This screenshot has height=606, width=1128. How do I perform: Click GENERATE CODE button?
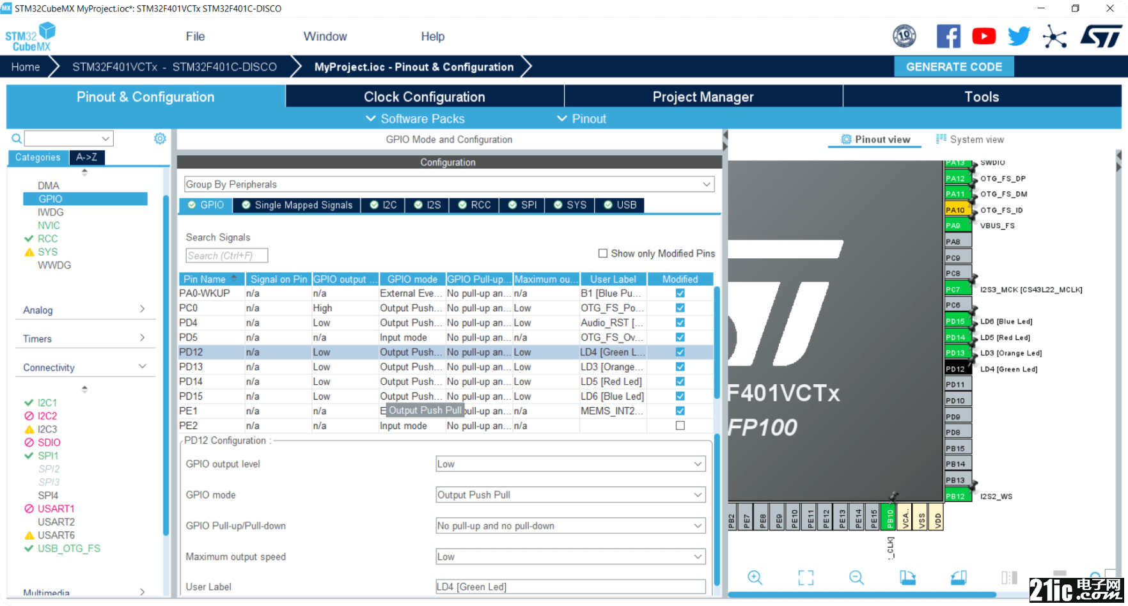point(953,66)
